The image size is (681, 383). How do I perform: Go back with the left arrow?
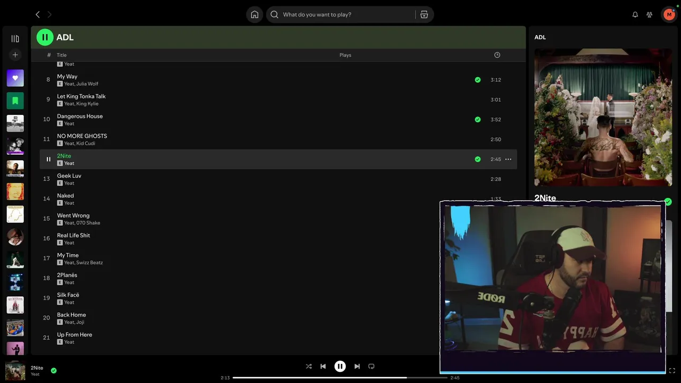coord(37,14)
